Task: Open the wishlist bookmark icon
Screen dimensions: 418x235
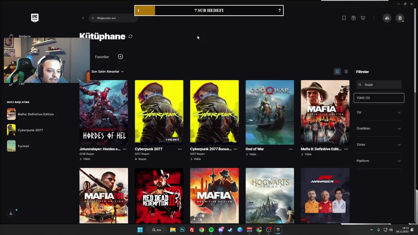Action: [344, 18]
